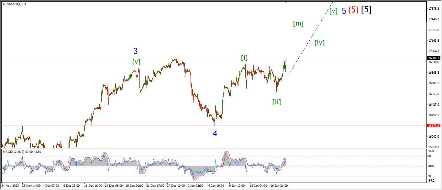Click the 17064.0 value on price scale
442x190 pixels.
pos(433,51)
